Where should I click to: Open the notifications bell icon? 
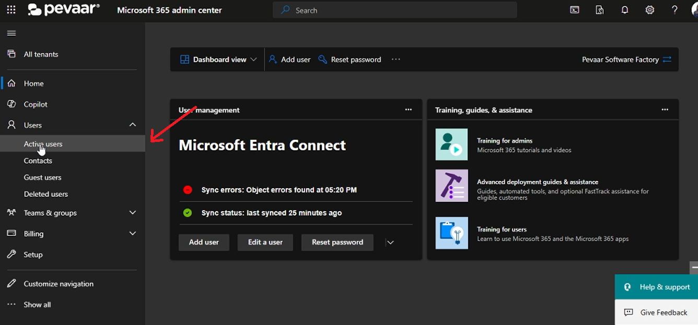[625, 10]
